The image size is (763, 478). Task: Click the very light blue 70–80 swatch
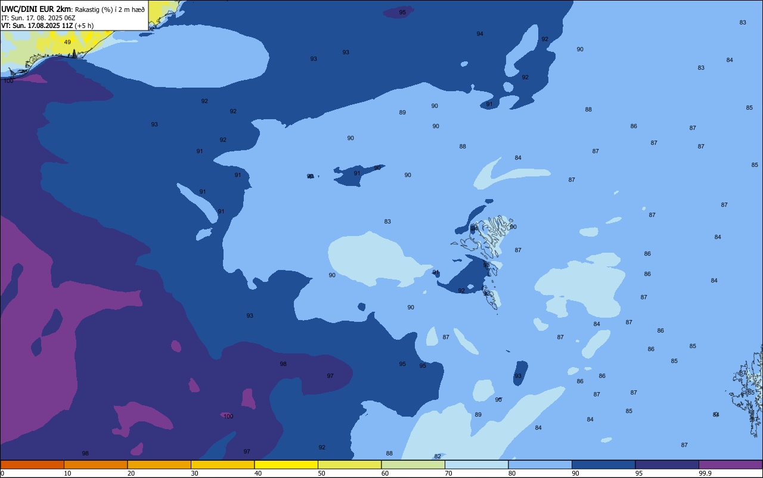click(476, 464)
